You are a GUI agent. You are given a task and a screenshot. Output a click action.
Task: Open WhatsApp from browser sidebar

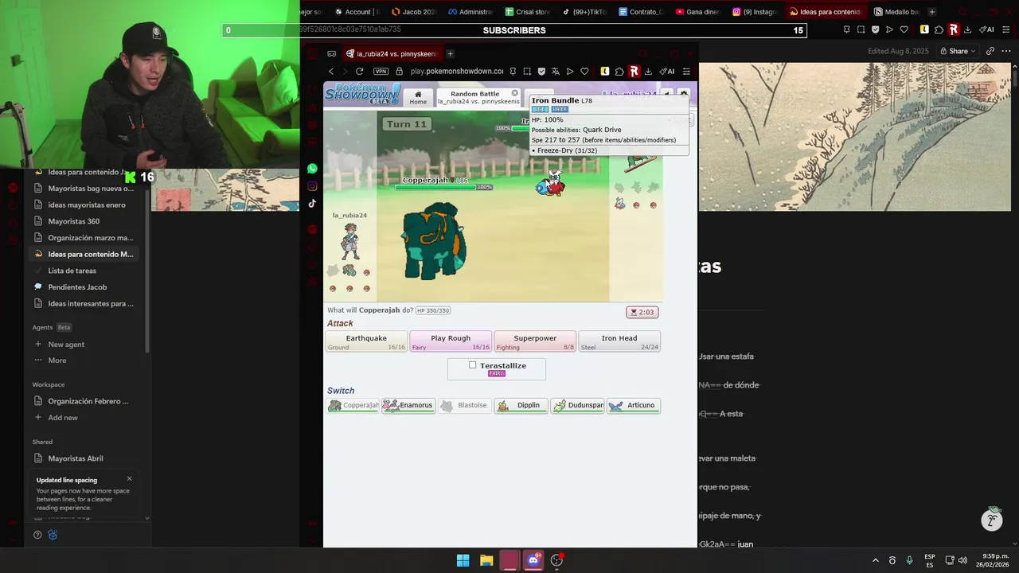point(312,169)
